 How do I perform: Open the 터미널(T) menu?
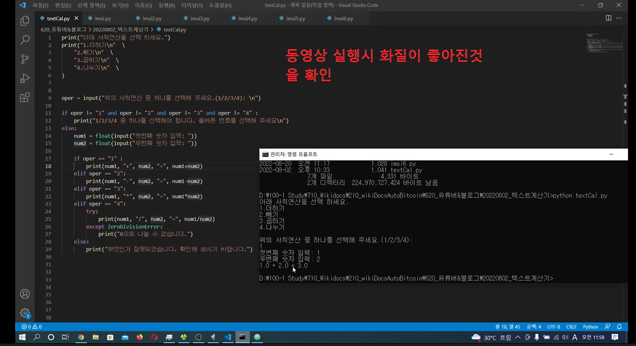point(192,5)
